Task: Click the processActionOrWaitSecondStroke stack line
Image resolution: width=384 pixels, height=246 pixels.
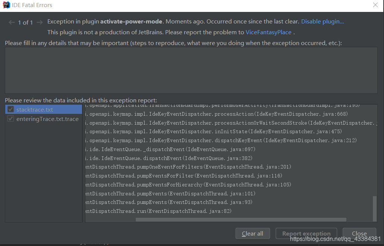Action: pos(231,123)
